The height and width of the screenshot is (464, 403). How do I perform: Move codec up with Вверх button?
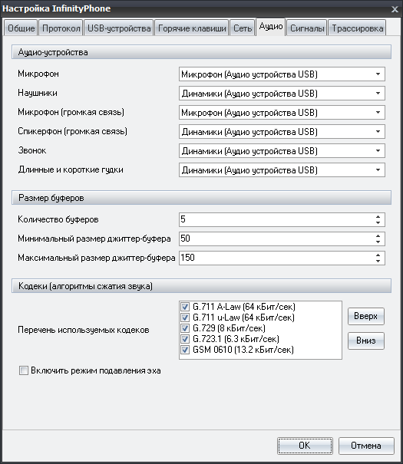(x=366, y=316)
